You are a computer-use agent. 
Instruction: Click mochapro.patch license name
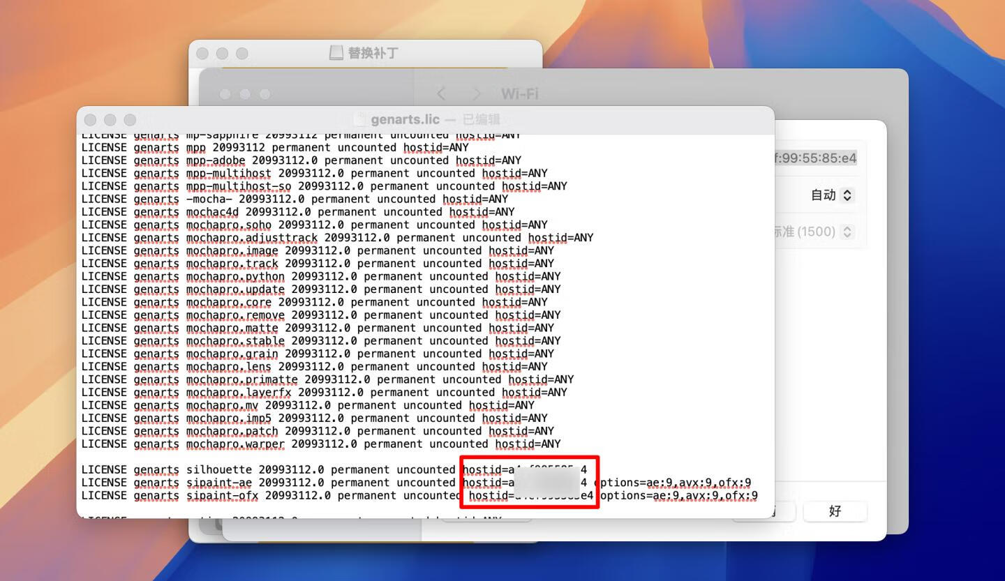click(232, 431)
